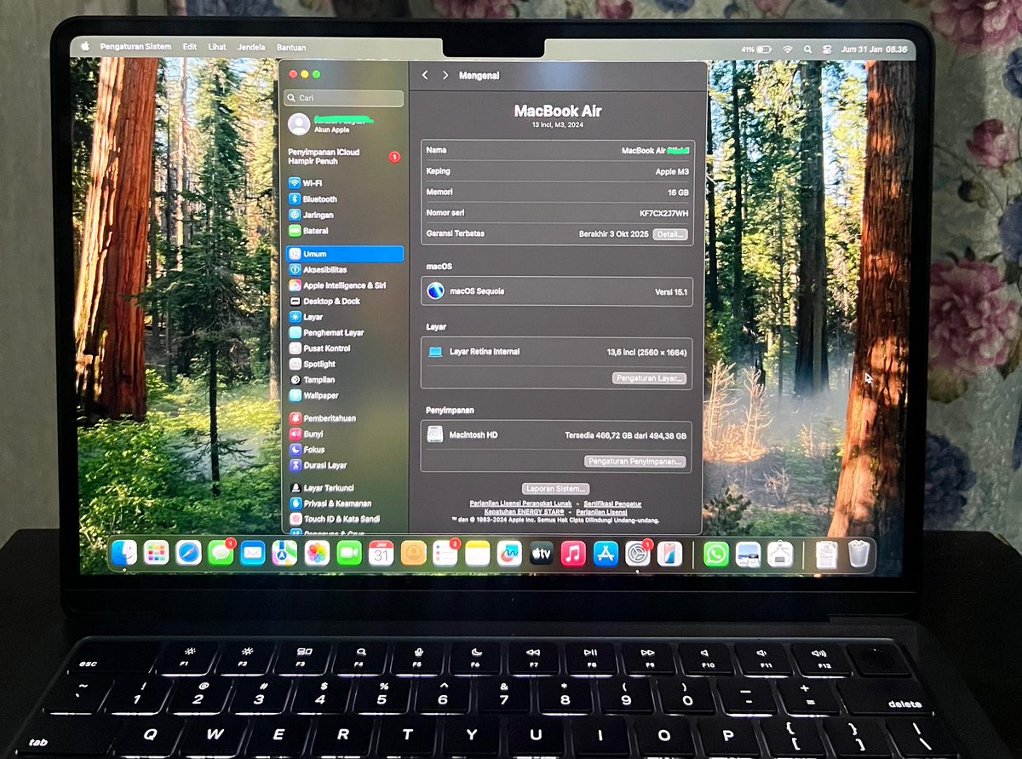Open the Trash in the Dock
This screenshot has width=1022, height=759.
click(x=859, y=555)
